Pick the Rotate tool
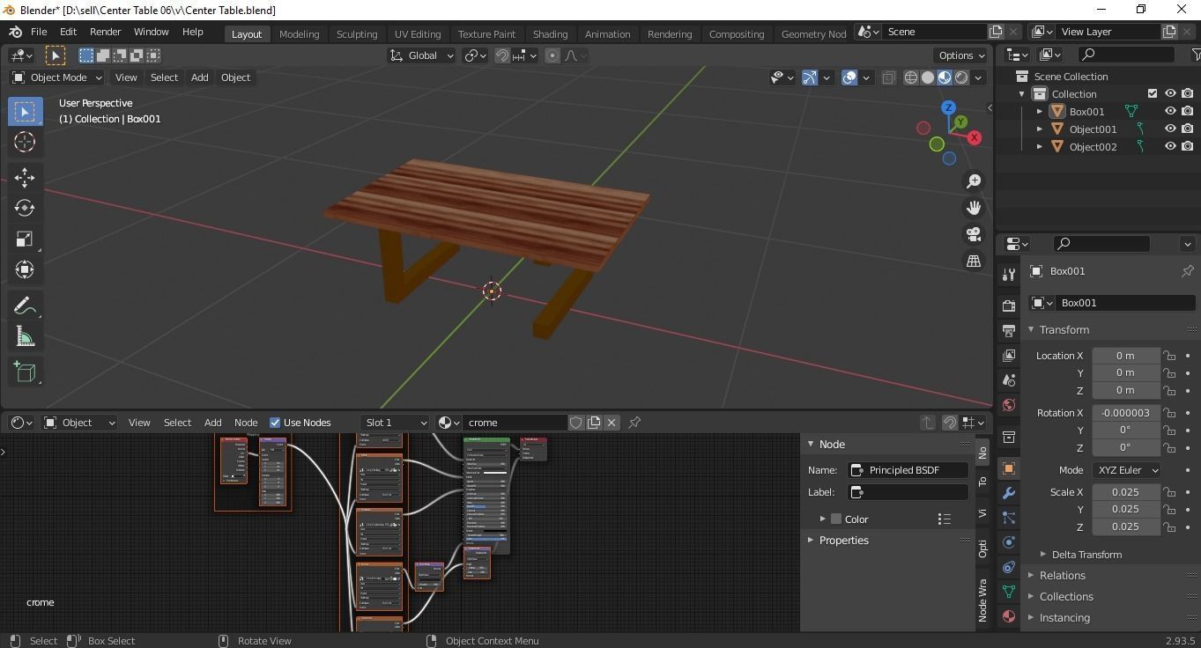 (x=25, y=208)
